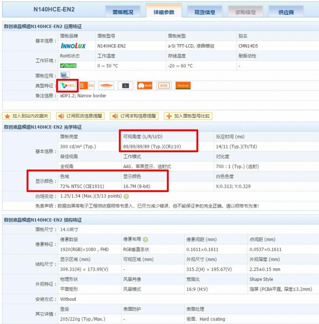Switch to the 现货信息 tab
This screenshot has width=319, height=324.
tap(205, 12)
